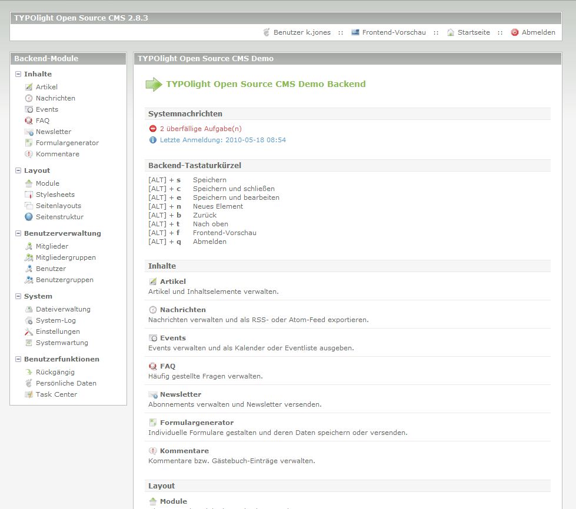Viewport: 576px width, 509px height.
Task: Click the Benutzergruppen group icon
Action: pyautogui.click(x=29, y=280)
